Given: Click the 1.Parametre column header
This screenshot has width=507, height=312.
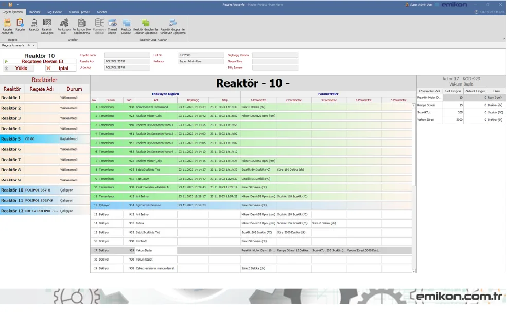Looking at the screenshot, I should 258,100.
